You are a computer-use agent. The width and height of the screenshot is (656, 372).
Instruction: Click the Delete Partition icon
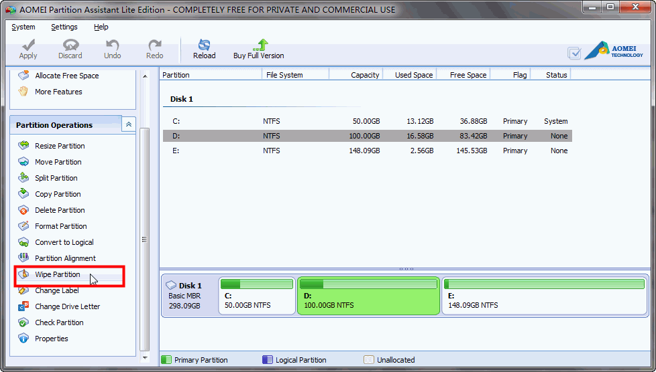(23, 210)
